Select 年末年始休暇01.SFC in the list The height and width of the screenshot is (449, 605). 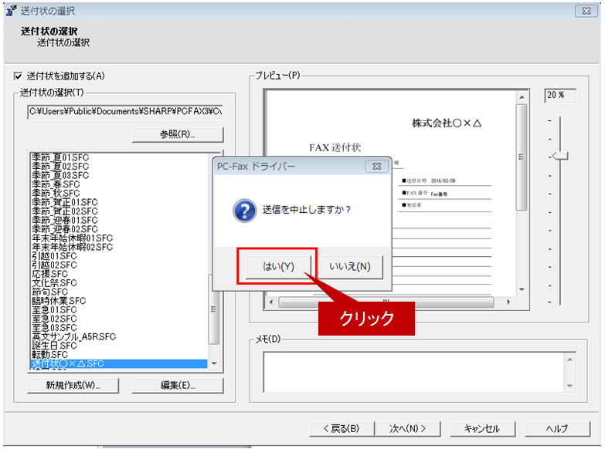click(72, 238)
